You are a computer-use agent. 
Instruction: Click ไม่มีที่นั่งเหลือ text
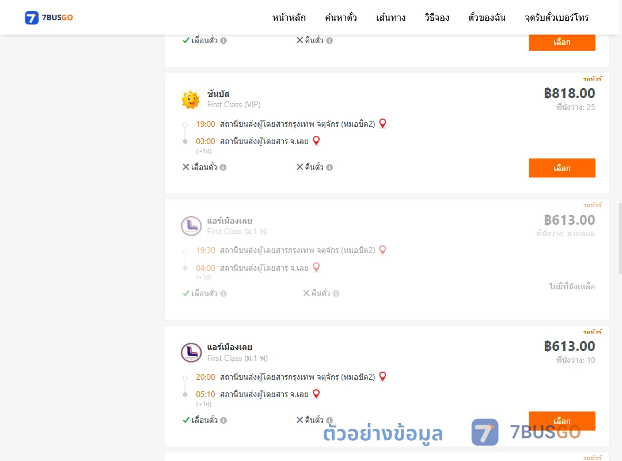[572, 286]
